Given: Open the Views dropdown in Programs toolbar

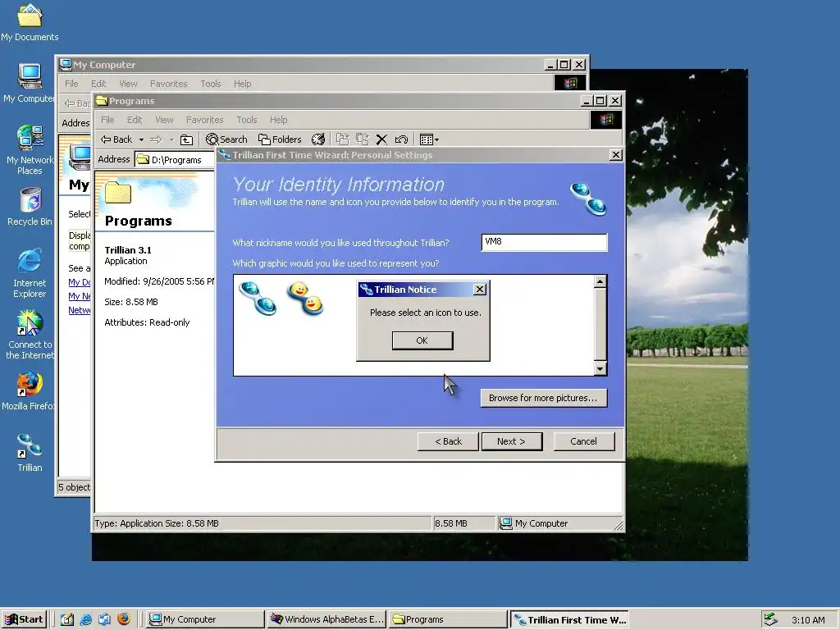Looking at the screenshot, I should click(429, 139).
